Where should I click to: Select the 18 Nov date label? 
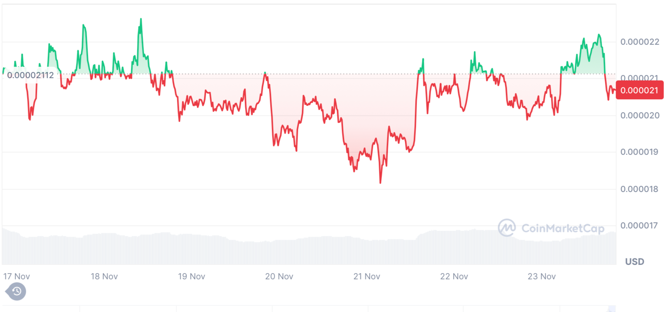coord(104,276)
